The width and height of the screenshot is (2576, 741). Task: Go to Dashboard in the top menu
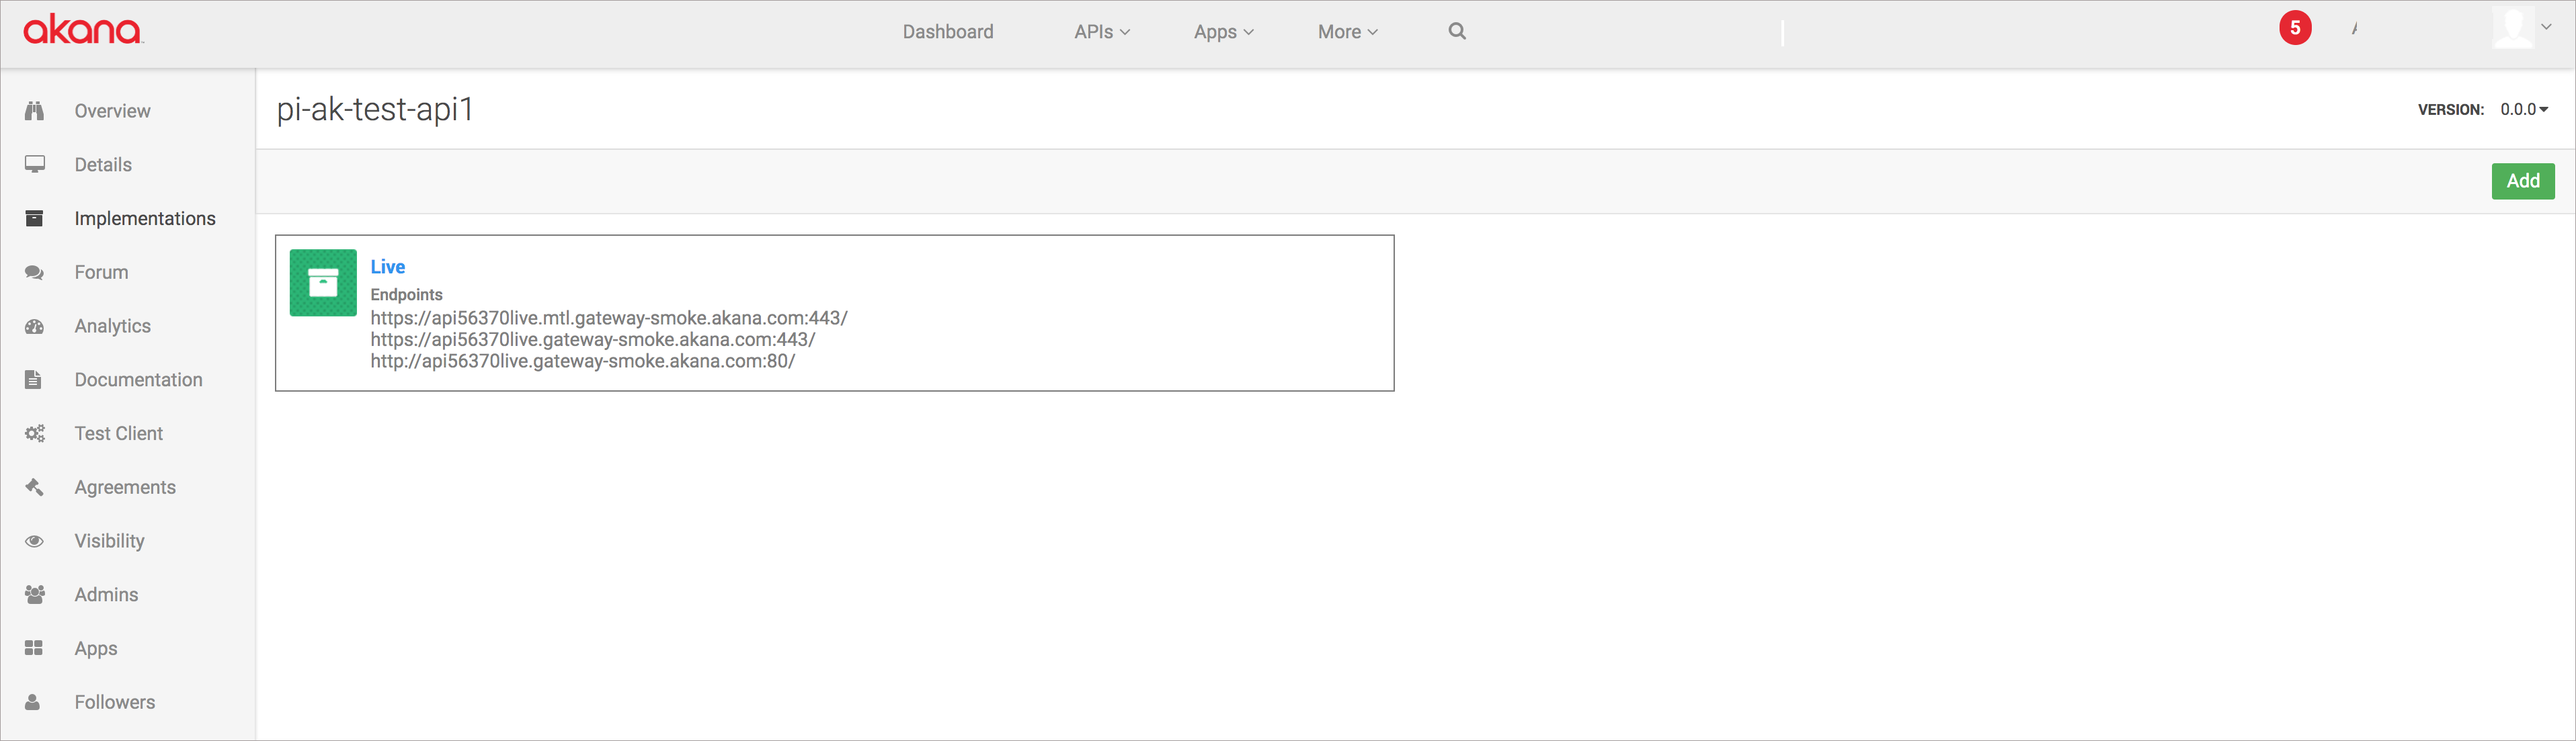[x=947, y=32]
